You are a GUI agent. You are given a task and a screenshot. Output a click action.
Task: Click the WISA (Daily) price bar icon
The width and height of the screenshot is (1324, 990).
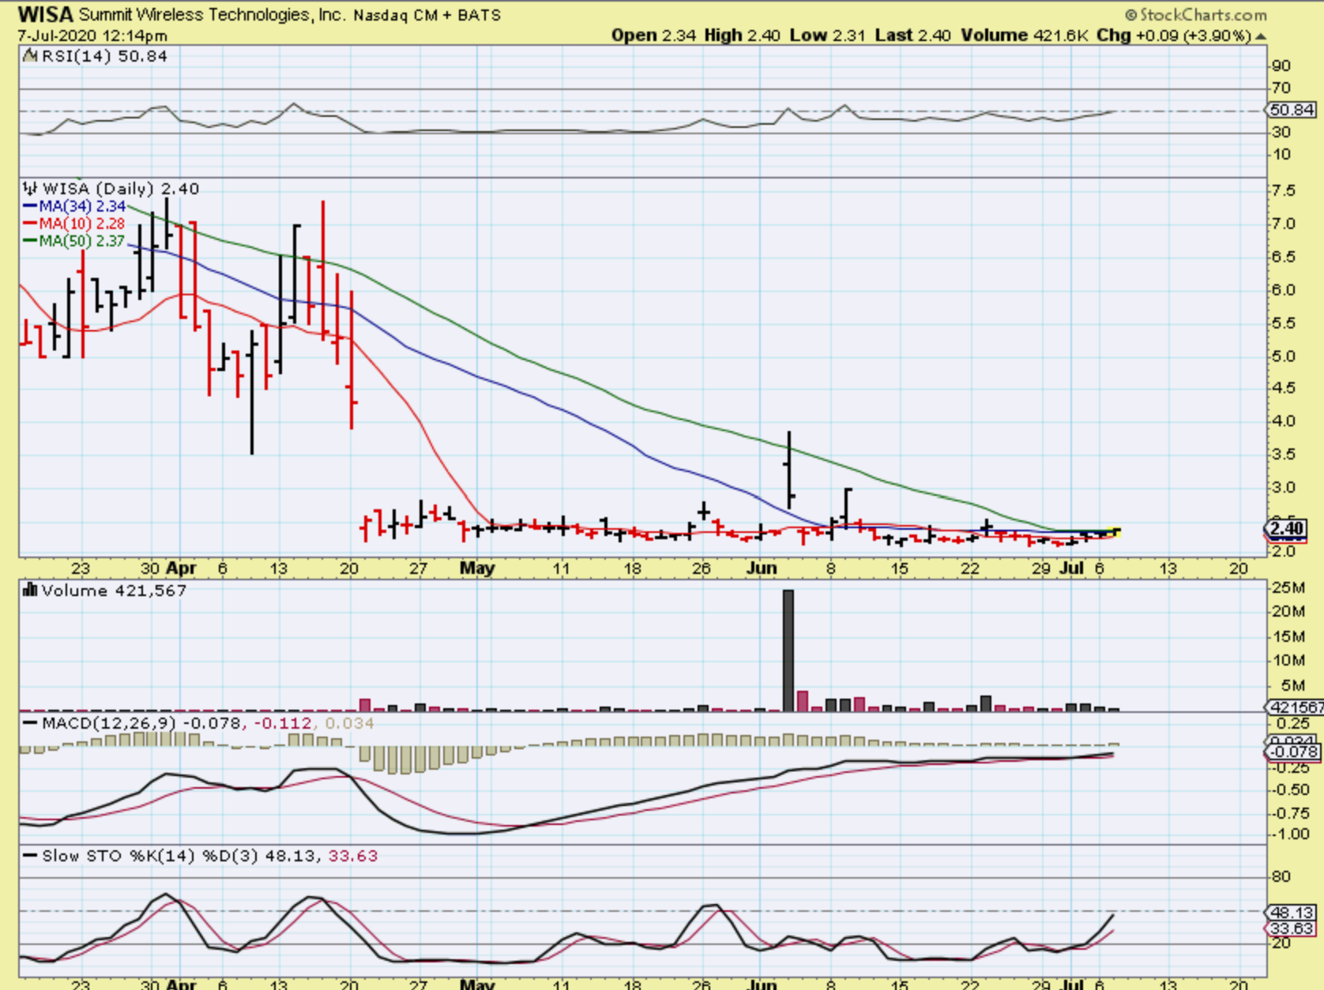click(30, 189)
